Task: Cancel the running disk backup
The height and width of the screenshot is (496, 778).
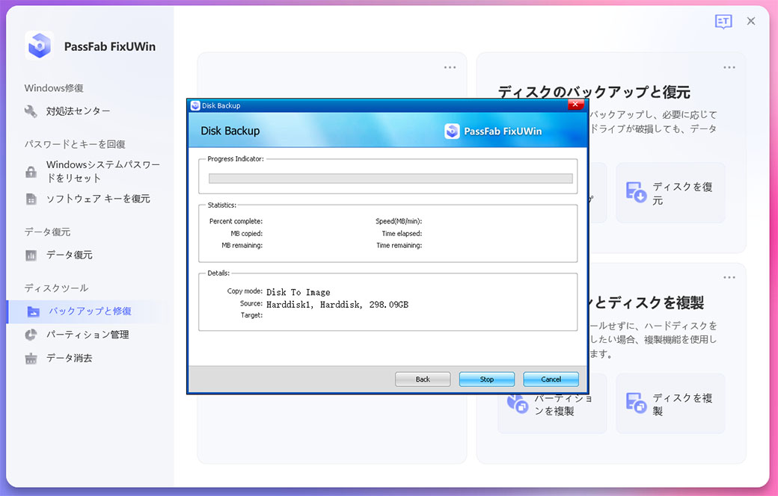Action: click(x=551, y=379)
